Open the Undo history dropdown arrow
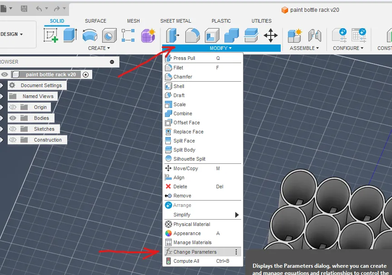Viewport: 392px width, 275px height. (x=46, y=9)
